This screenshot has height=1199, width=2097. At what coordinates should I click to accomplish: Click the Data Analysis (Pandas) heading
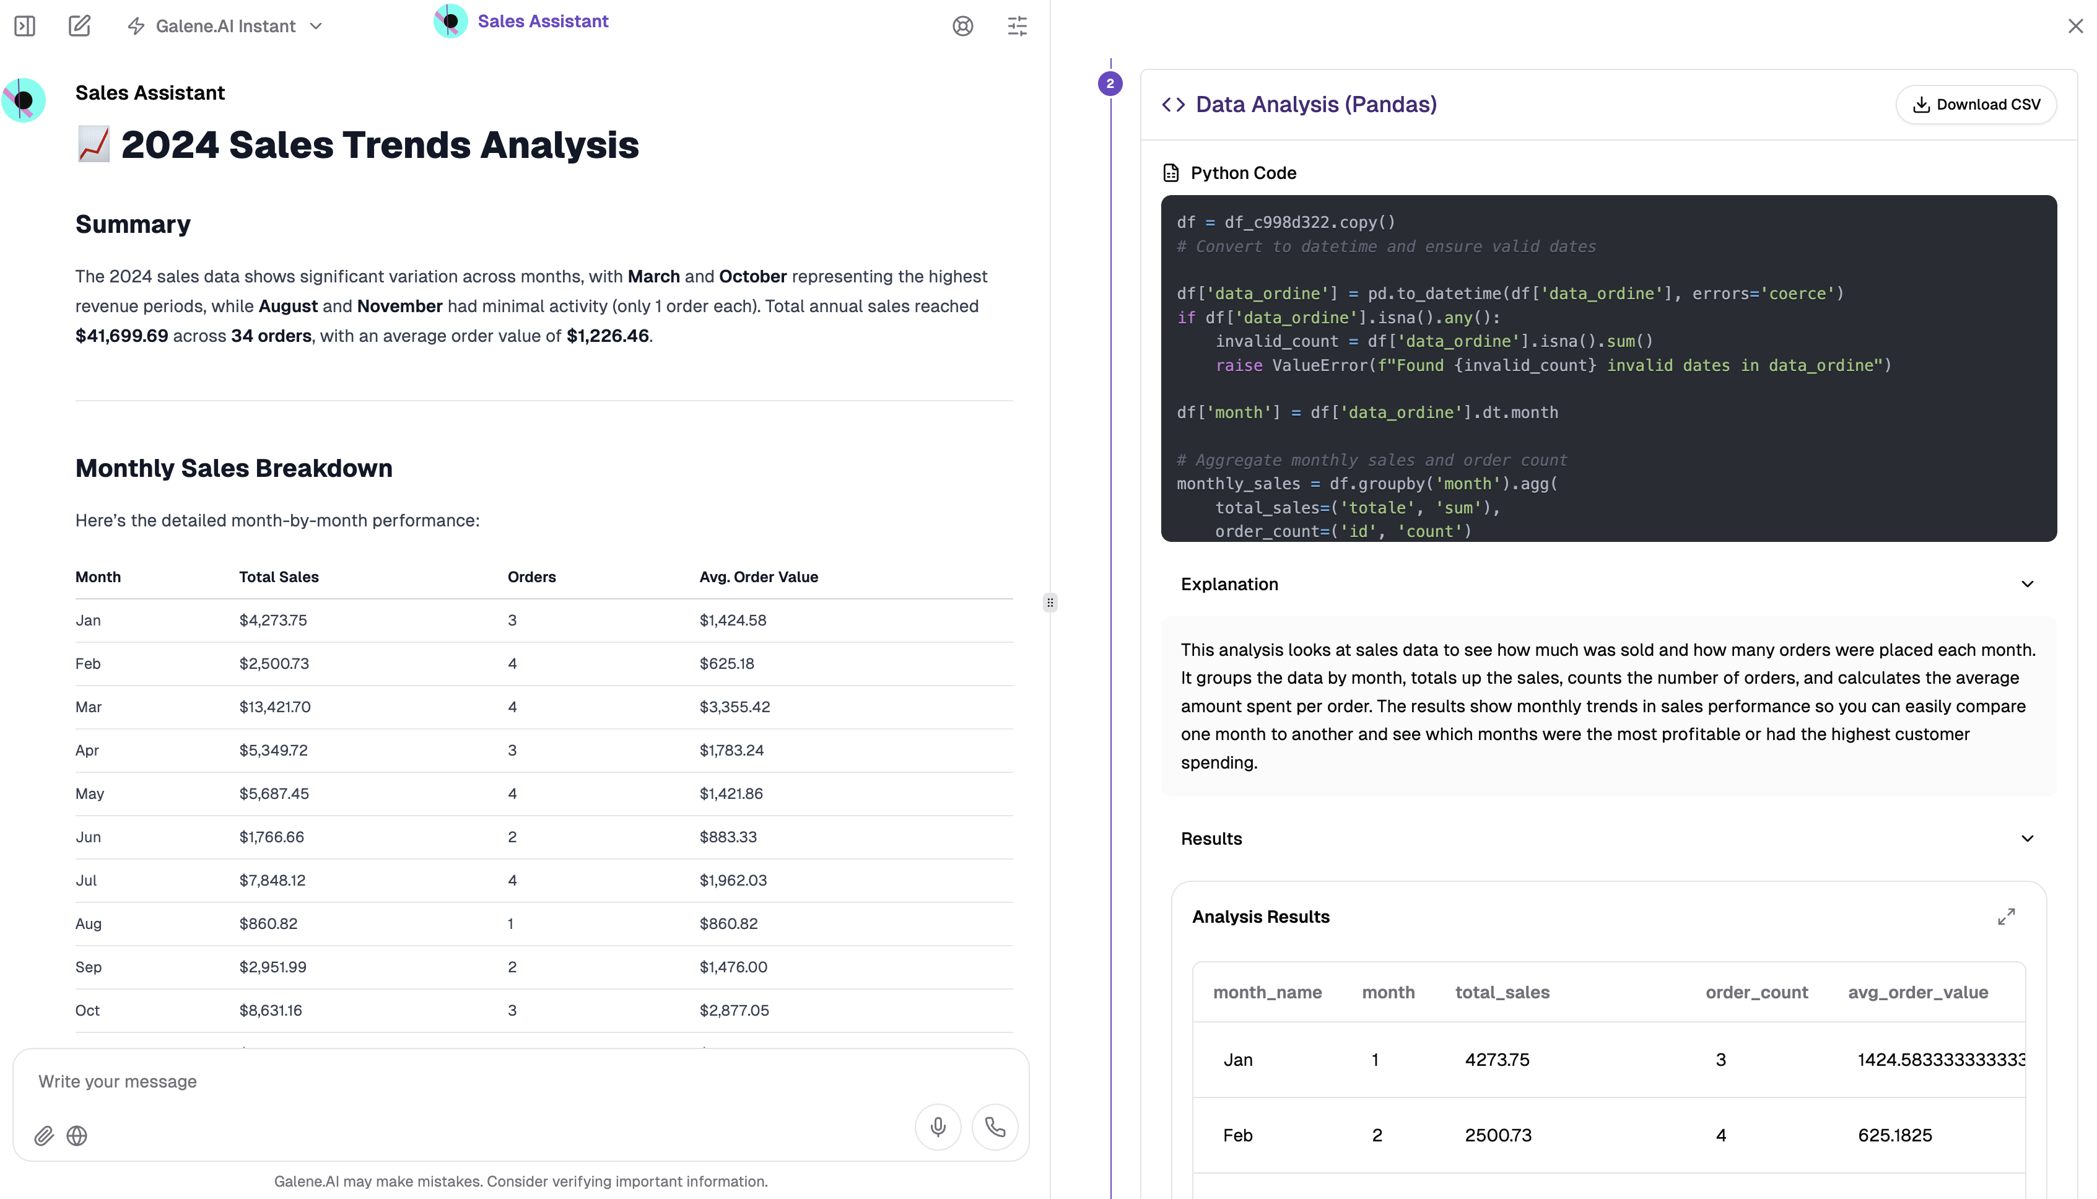pos(1315,105)
